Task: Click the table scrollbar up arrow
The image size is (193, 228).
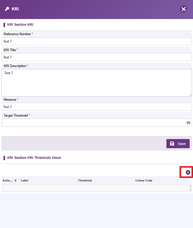Action: pos(190,186)
